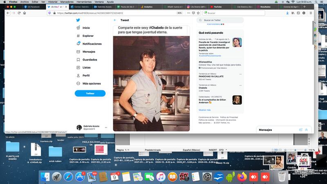Open the Firefox account icon

304,13
